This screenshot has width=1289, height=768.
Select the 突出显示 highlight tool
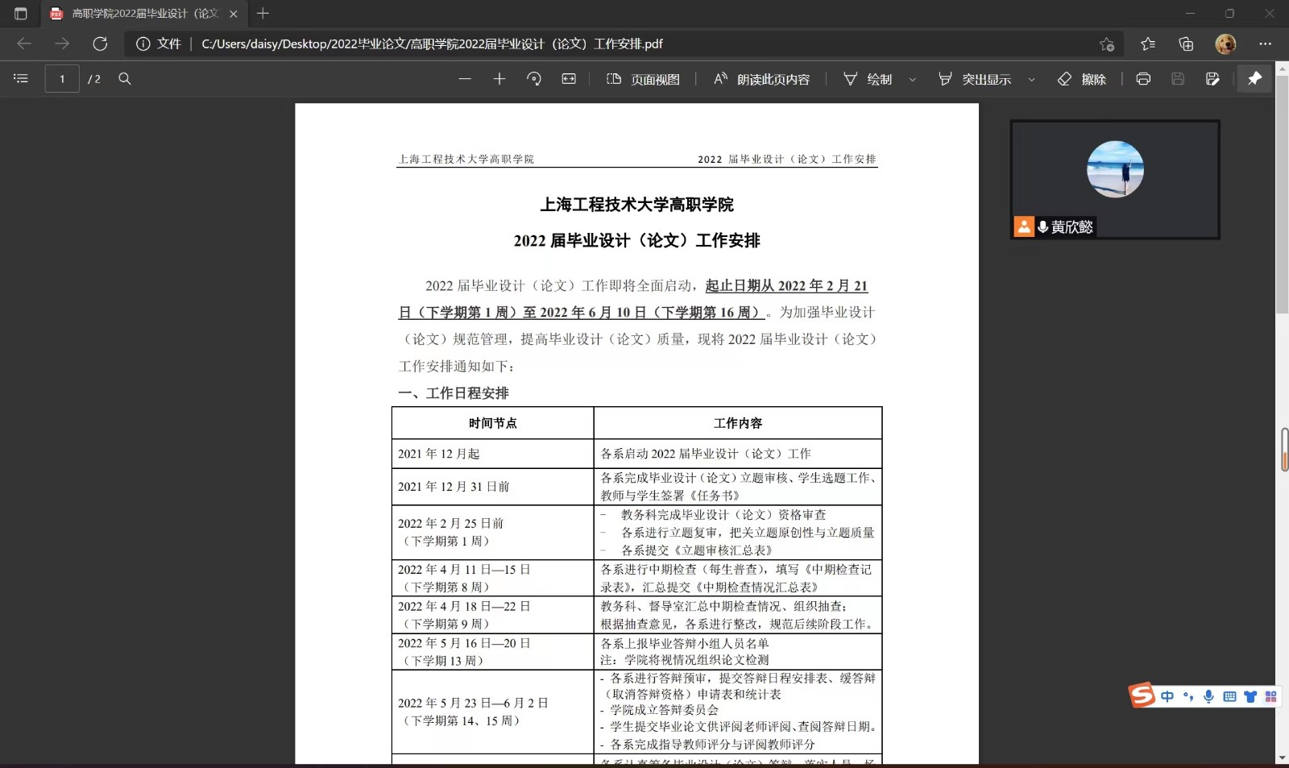[975, 79]
